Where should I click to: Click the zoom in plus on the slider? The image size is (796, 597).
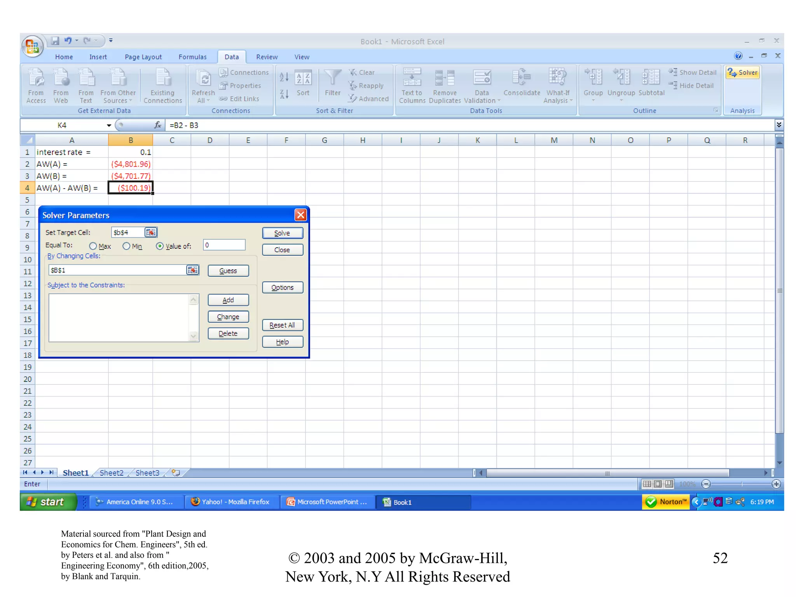click(x=776, y=484)
